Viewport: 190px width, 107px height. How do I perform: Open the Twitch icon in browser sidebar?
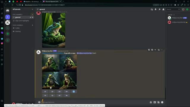pyautogui.click(x=2, y=18)
